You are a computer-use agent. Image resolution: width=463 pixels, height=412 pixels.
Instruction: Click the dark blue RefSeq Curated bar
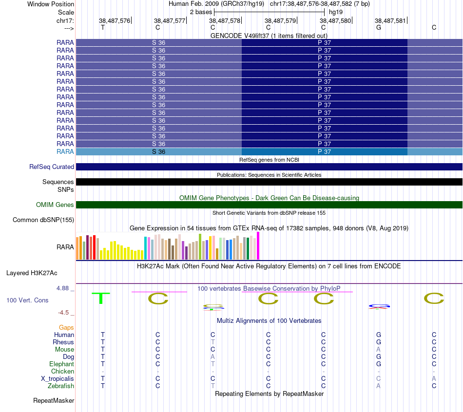coord(269,167)
